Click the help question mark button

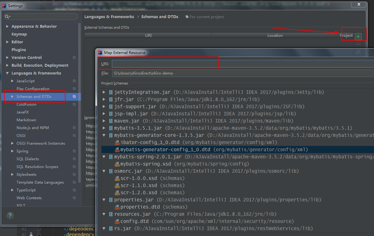point(10,215)
